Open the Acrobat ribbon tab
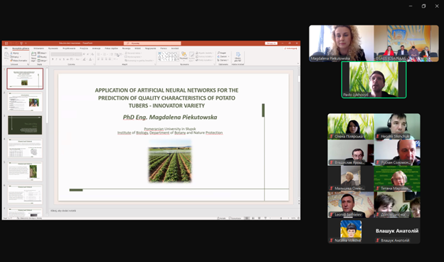 pos(175,48)
